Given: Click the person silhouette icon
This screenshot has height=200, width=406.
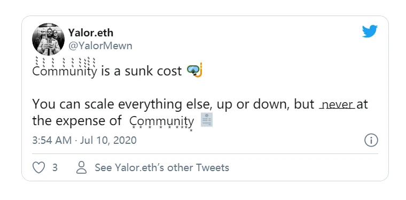Looking at the screenshot, I should (x=81, y=167).
